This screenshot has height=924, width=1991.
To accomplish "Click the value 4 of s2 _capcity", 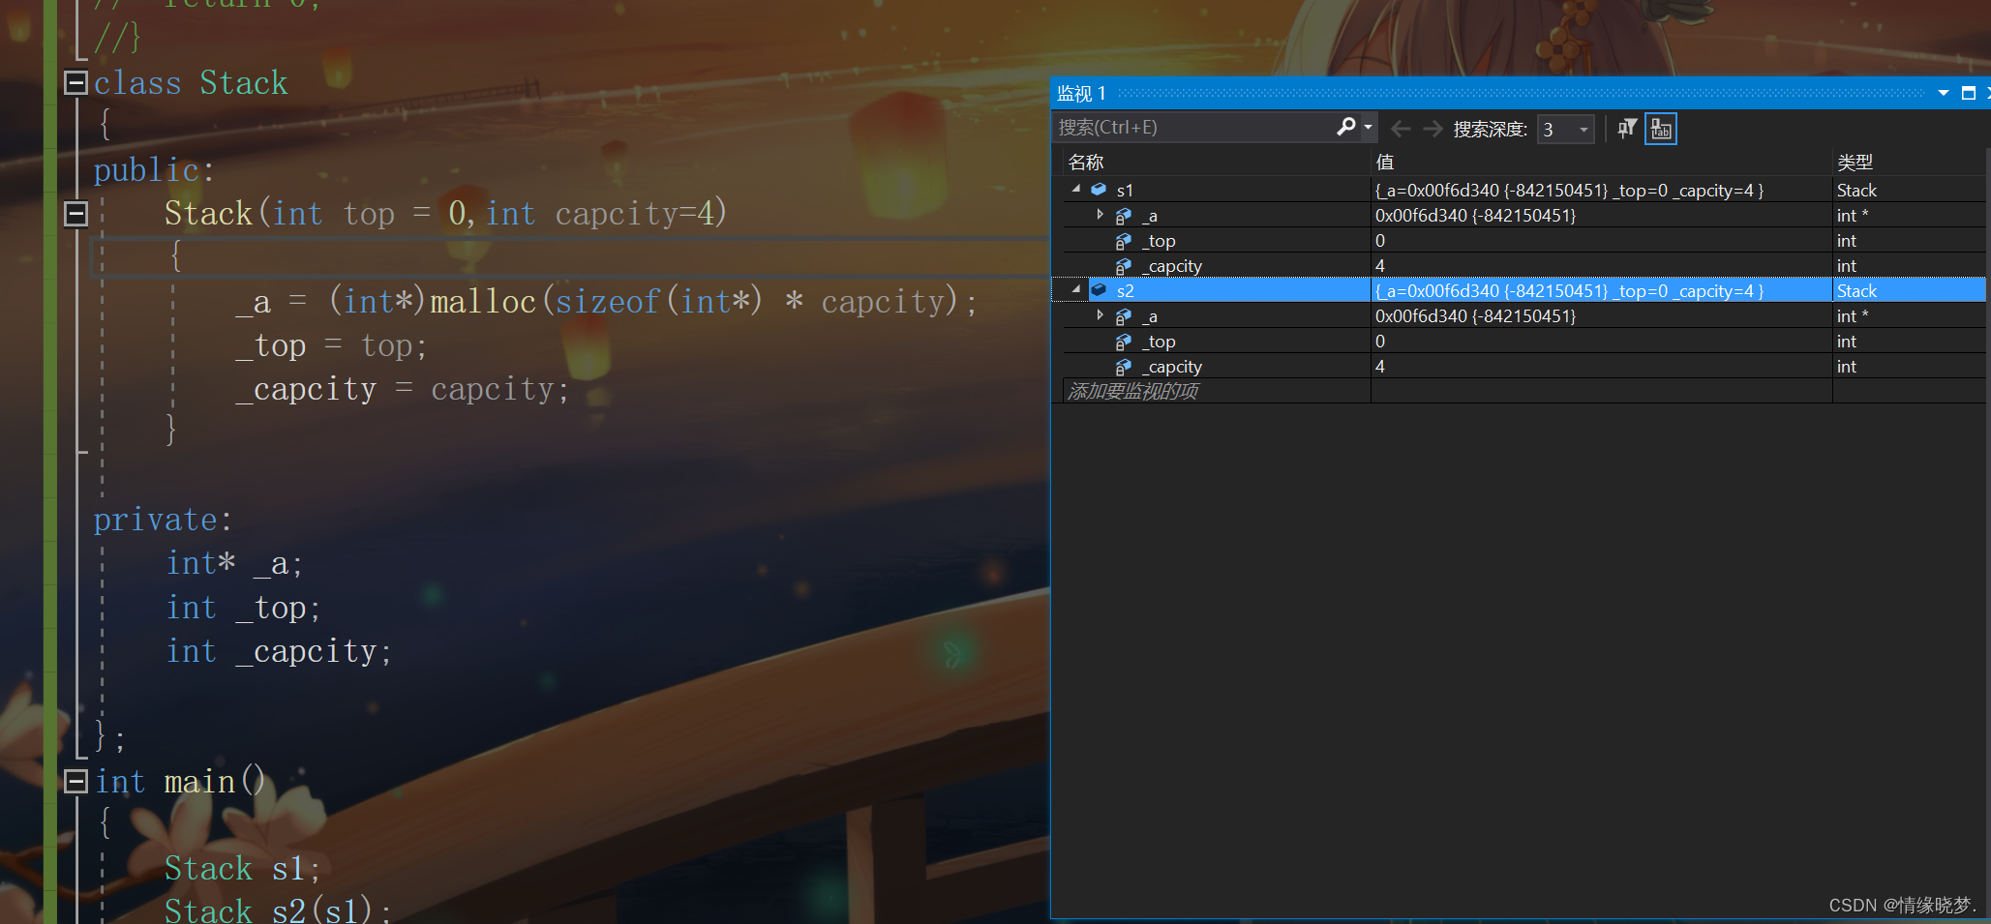I will (x=1380, y=367).
